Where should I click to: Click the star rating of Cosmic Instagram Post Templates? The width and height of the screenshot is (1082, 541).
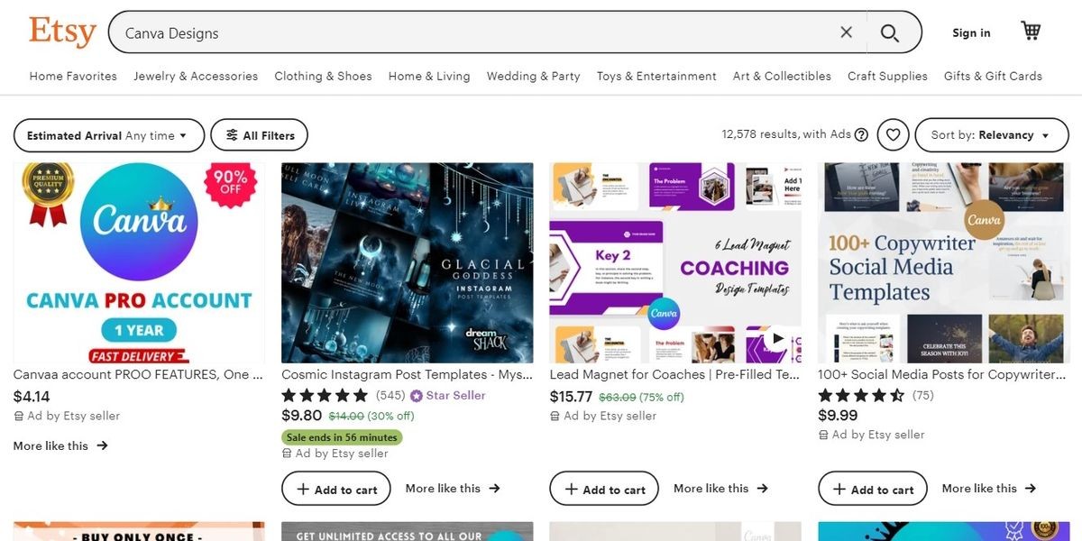[325, 395]
